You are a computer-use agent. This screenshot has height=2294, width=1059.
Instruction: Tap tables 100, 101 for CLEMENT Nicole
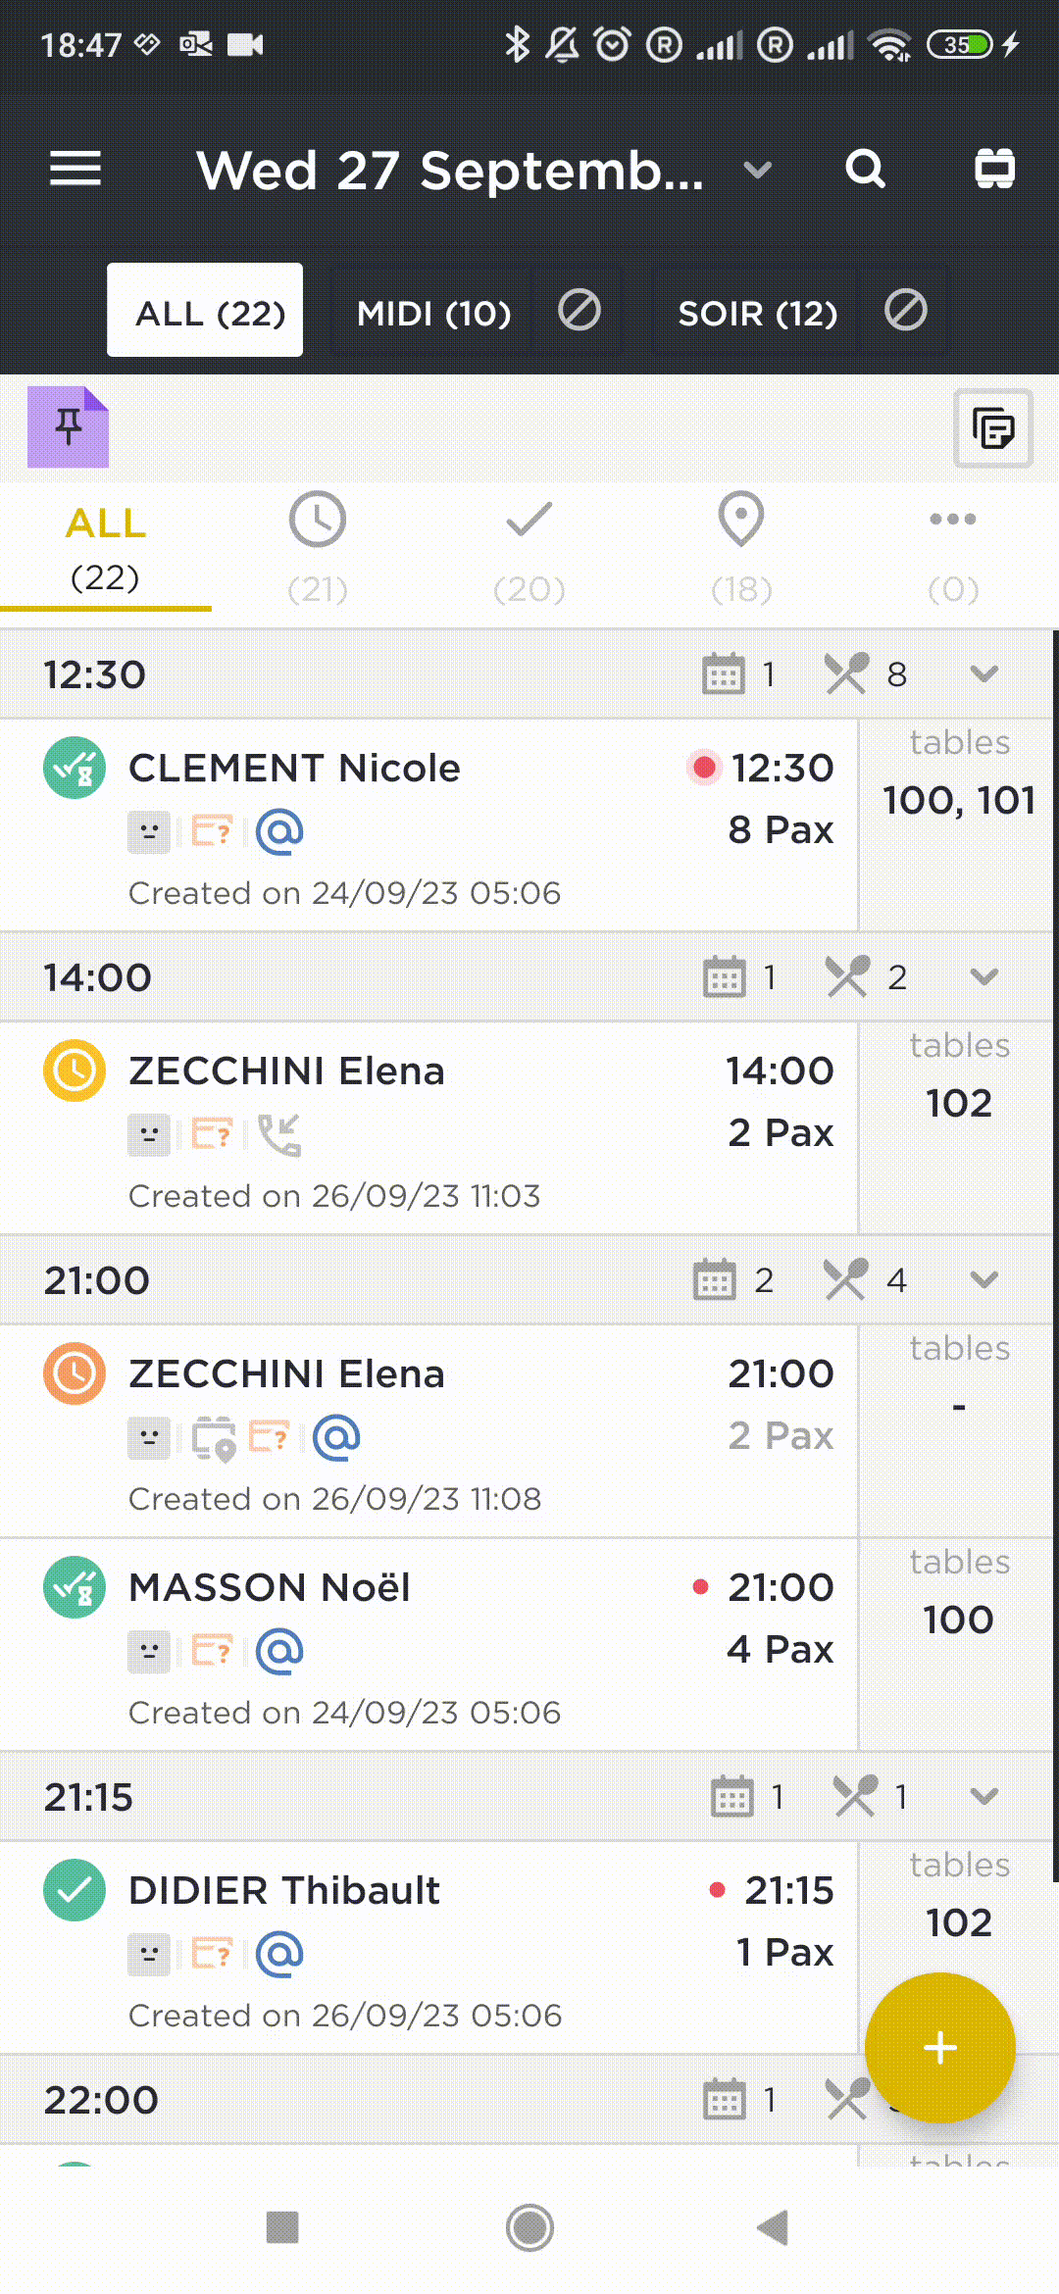958,800
